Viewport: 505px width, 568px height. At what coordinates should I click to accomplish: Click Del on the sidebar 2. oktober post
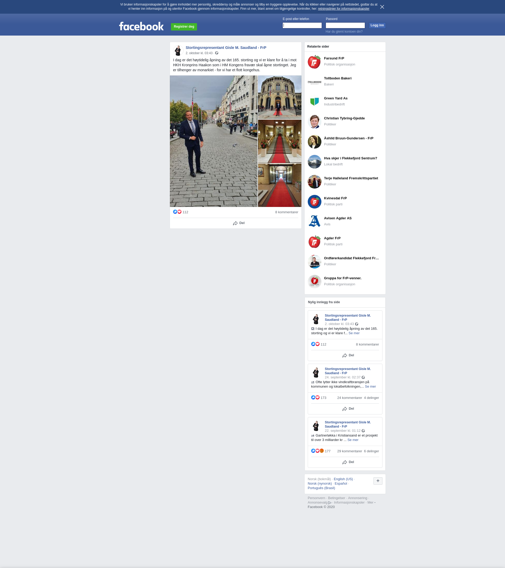[348, 356]
